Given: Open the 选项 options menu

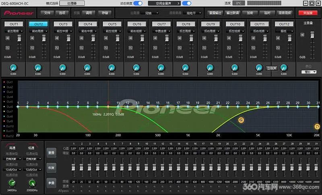Looking at the screenshot, I should [62, 13].
